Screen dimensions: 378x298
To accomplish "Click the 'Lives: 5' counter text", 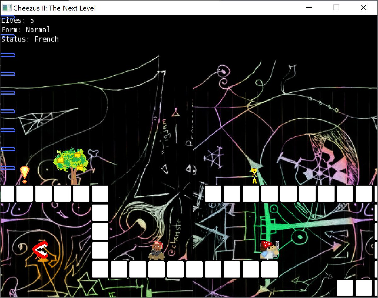I will tap(18, 21).
